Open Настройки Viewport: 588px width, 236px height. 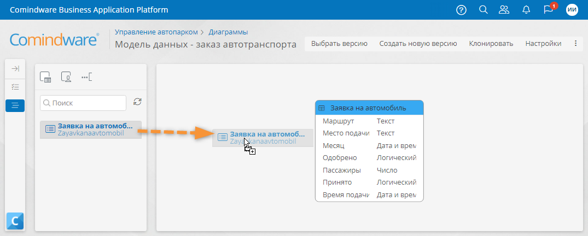coord(543,44)
